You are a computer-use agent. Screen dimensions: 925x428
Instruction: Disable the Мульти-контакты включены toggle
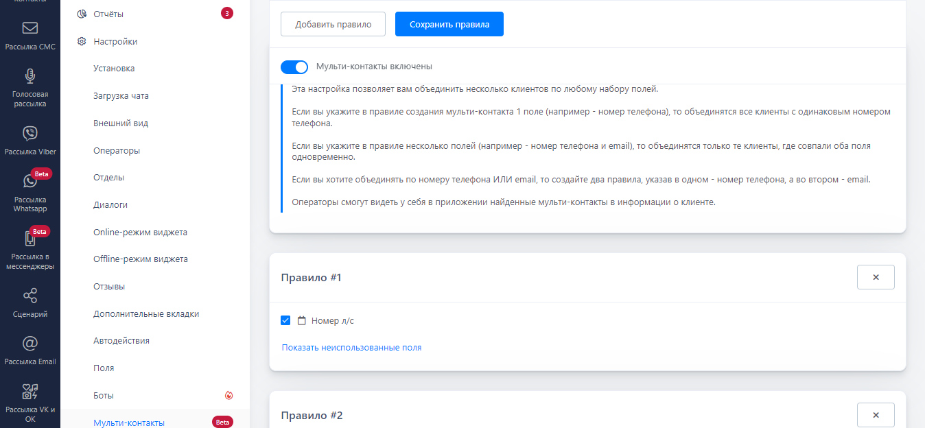point(294,67)
